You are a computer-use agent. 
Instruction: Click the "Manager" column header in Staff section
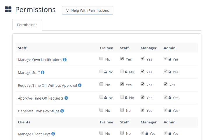pyautogui.click(x=149, y=48)
